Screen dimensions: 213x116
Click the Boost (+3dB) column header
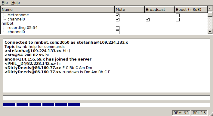pos(191,10)
